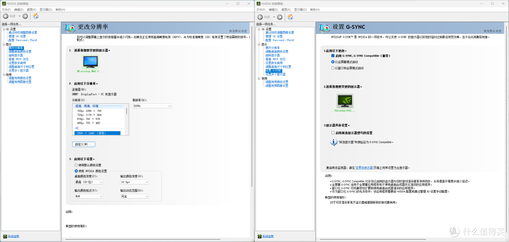Viewport: 509px width, 242px height.
Task: Open 桌面(K) menu in left window
Action: 32,10
